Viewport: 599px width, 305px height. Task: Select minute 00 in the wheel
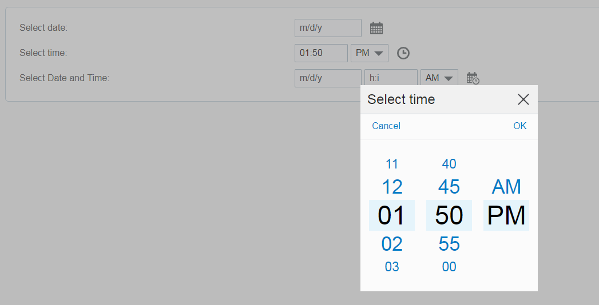tap(449, 267)
